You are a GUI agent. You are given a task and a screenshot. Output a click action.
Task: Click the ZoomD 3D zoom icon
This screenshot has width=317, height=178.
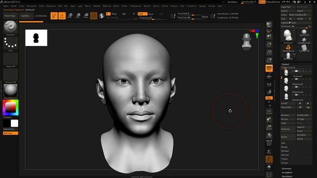coord(269,128)
